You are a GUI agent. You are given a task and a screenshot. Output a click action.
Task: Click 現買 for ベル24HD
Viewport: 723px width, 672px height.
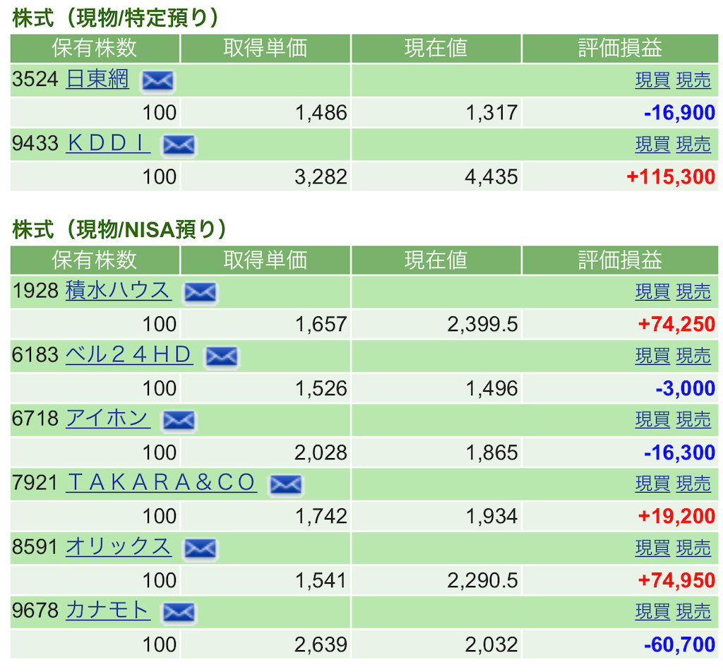pyautogui.click(x=652, y=356)
